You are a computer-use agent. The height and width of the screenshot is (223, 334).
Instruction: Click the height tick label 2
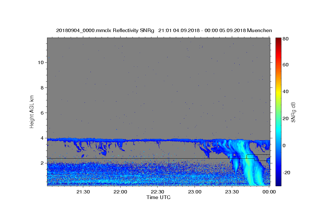[x=42, y=163]
